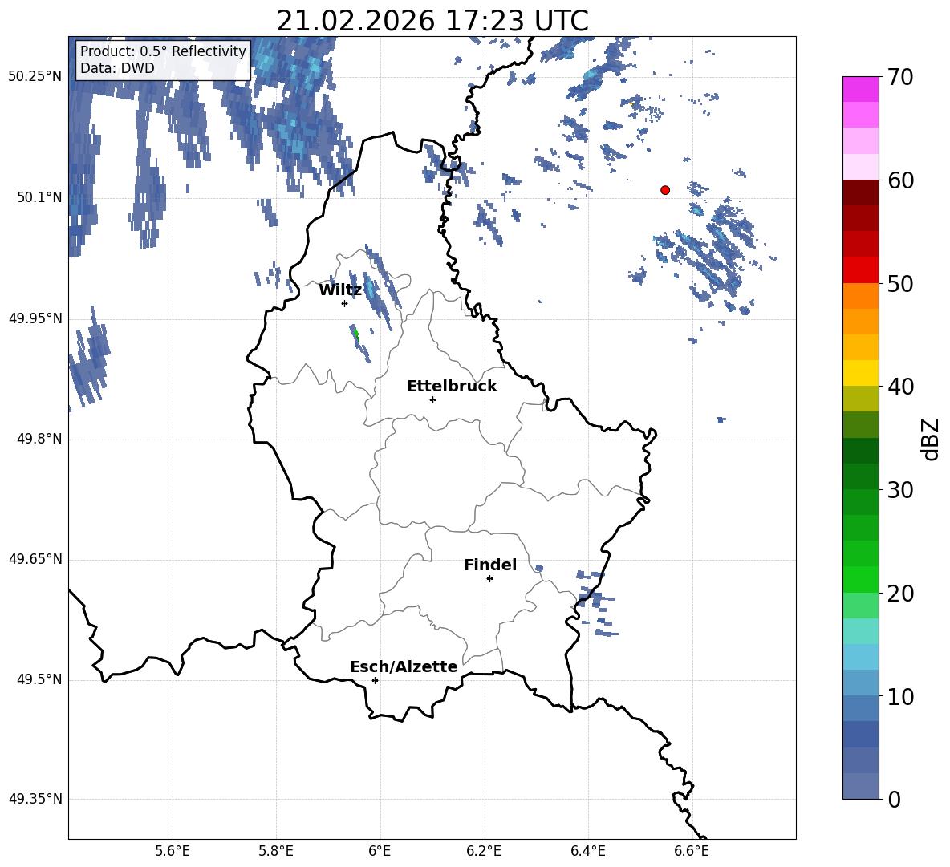The width and height of the screenshot is (950, 867).
Task: Click the bright red colorbar segment above 50
Action: pos(860,270)
